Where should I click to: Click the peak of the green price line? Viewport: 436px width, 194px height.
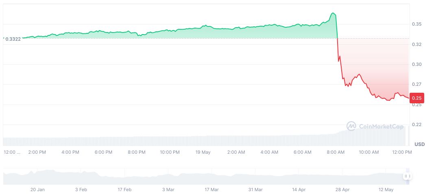tap(333, 13)
